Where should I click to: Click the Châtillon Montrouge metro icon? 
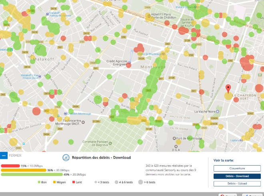(x=65, y=114)
